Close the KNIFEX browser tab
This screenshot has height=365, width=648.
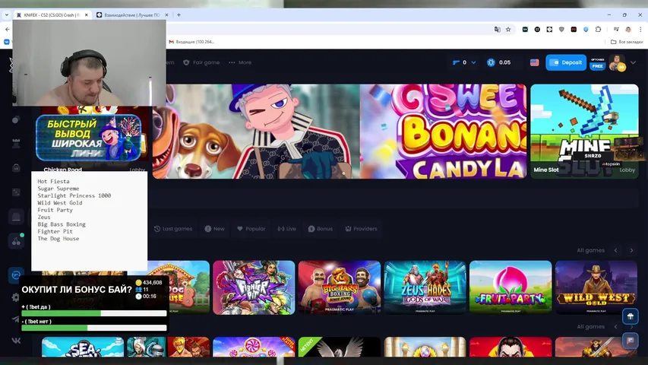pyautogui.click(x=86, y=15)
